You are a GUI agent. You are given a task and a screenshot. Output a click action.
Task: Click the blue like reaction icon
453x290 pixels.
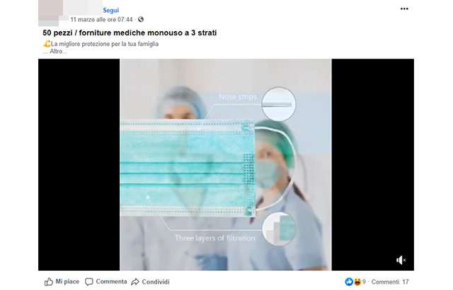point(349,282)
